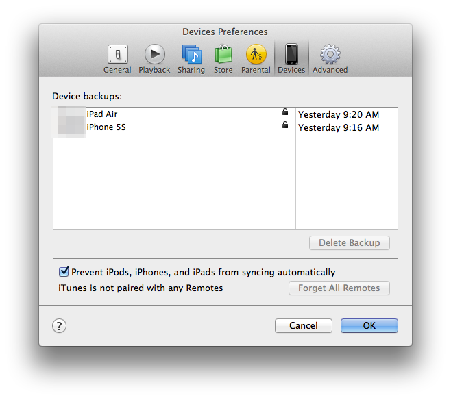451x400 pixels.
Task: Open the Sharing preferences pane
Action: [191, 59]
